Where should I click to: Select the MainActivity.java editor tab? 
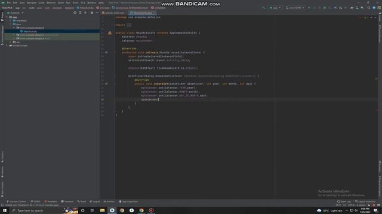click(142, 12)
